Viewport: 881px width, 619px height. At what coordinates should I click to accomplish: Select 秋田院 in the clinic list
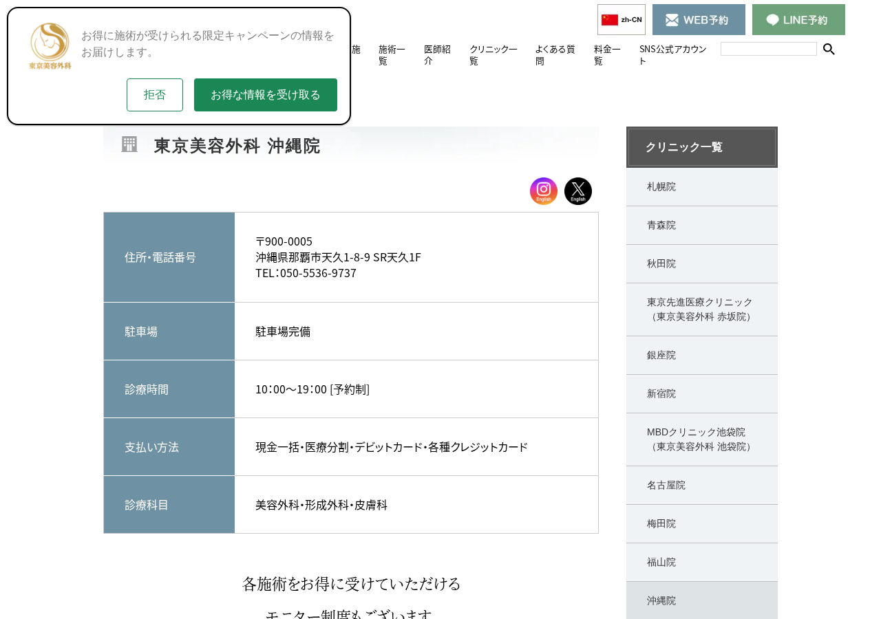[702, 264]
